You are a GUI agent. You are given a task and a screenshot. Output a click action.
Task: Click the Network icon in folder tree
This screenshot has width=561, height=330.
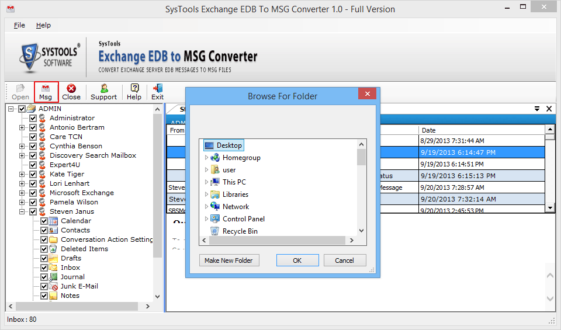coord(215,207)
